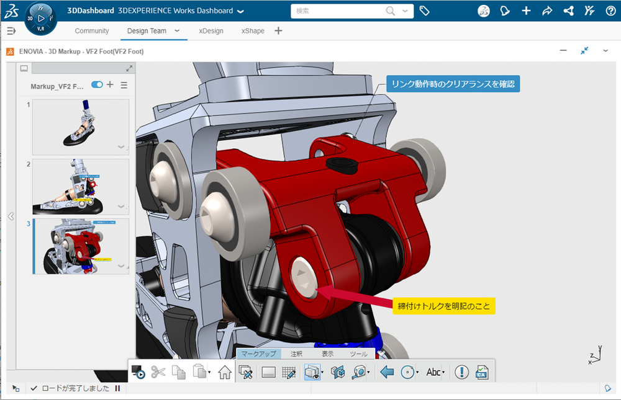The height and width of the screenshot is (400, 621).
Task: Click the play simulation monitor icon
Action: pyautogui.click(x=138, y=372)
